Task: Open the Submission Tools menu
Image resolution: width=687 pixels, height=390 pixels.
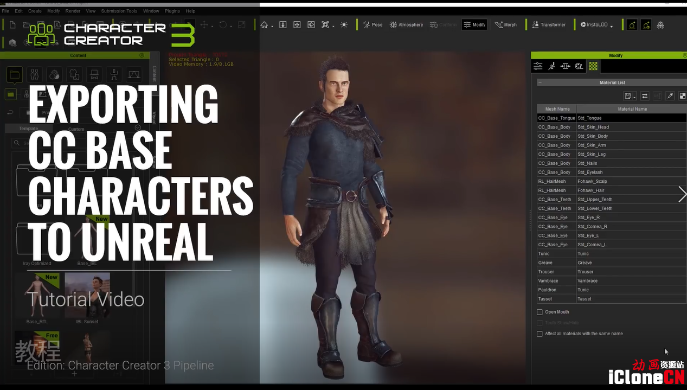Action: click(x=119, y=11)
